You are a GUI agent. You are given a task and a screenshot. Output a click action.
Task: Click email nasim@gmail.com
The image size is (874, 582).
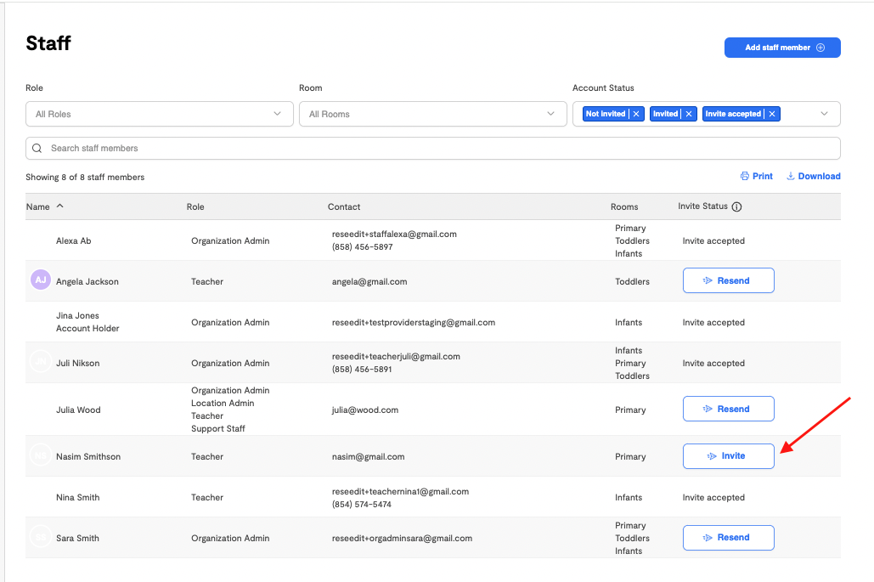pos(369,456)
